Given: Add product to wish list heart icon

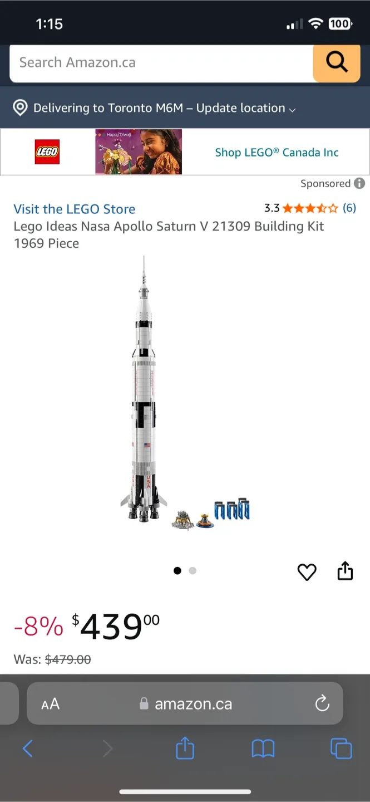Looking at the screenshot, I should [307, 572].
